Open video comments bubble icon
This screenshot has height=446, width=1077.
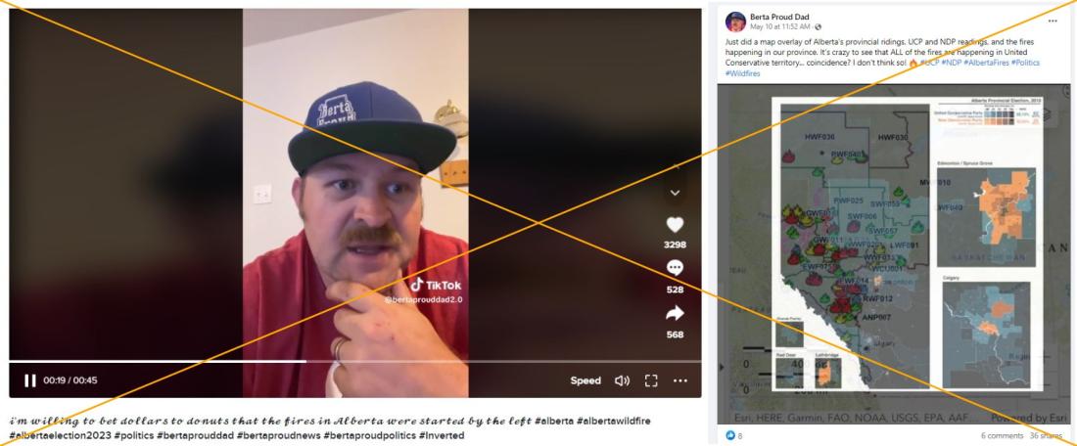[675, 268]
